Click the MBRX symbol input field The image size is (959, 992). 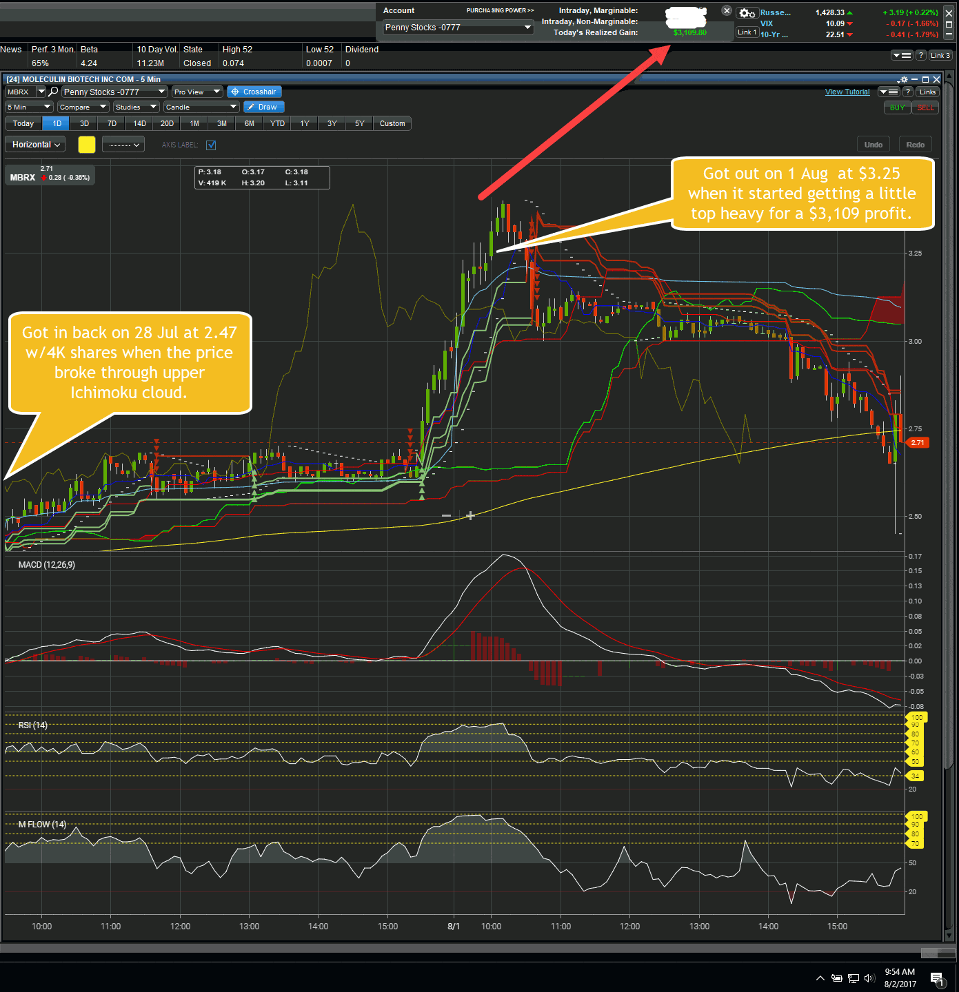point(21,91)
